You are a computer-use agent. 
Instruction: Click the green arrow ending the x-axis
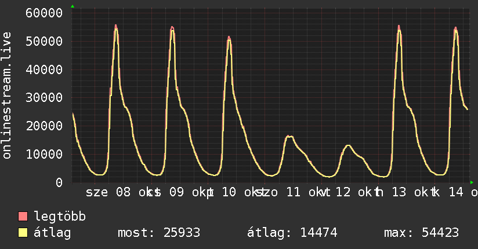pos(472,182)
